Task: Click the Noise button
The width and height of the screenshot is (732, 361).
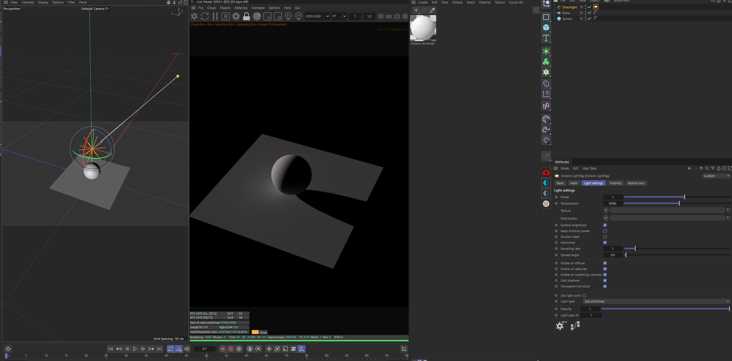Action: point(263,332)
